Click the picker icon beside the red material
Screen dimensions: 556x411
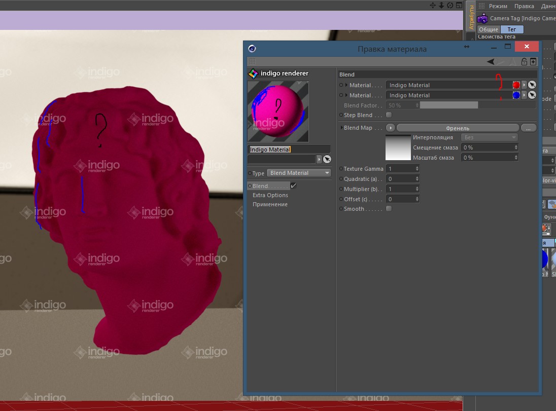[x=532, y=85]
